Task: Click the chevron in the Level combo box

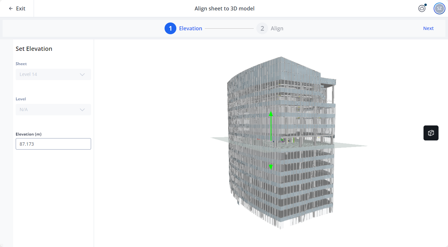Action: click(x=82, y=110)
